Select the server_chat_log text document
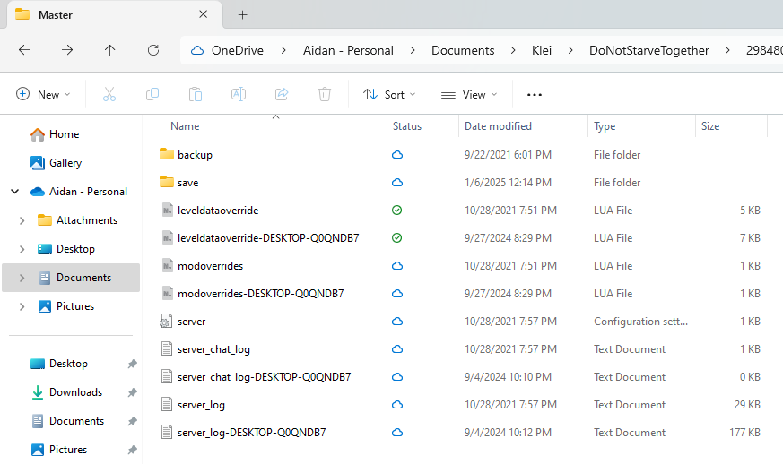Viewport: 783px width, 464px height. 213,349
